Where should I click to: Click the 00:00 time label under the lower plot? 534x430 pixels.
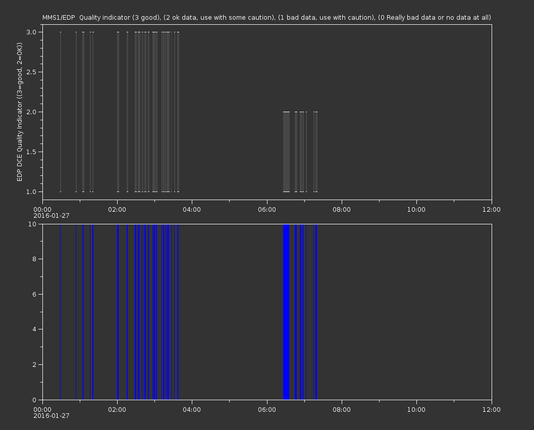point(42,410)
